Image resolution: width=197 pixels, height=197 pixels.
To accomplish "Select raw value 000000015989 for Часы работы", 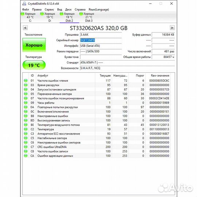I will point(159,103).
